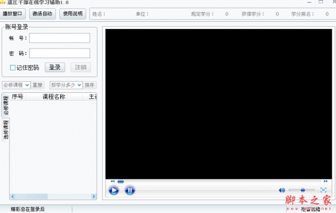Click the 登录 login button
The image size is (336, 213).
coord(55,67)
